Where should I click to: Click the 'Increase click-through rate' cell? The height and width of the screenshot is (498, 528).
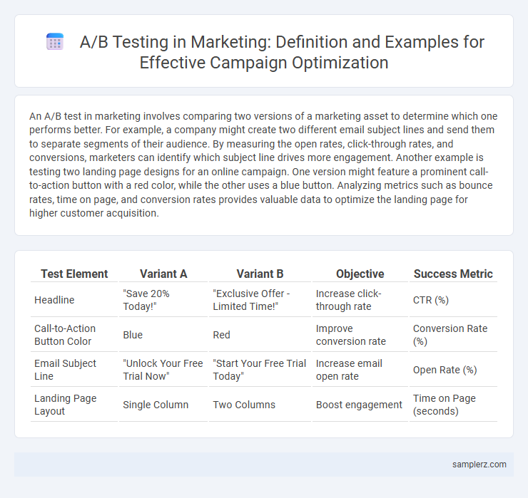coord(360,300)
